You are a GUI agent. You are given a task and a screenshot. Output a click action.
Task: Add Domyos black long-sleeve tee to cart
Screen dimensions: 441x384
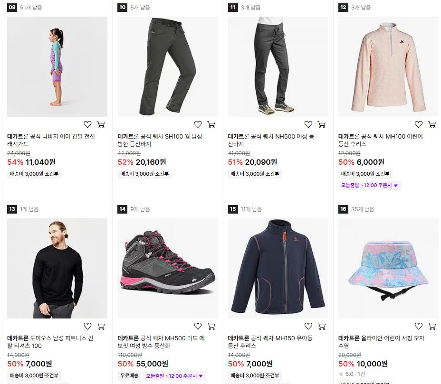pyautogui.click(x=101, y=326)
